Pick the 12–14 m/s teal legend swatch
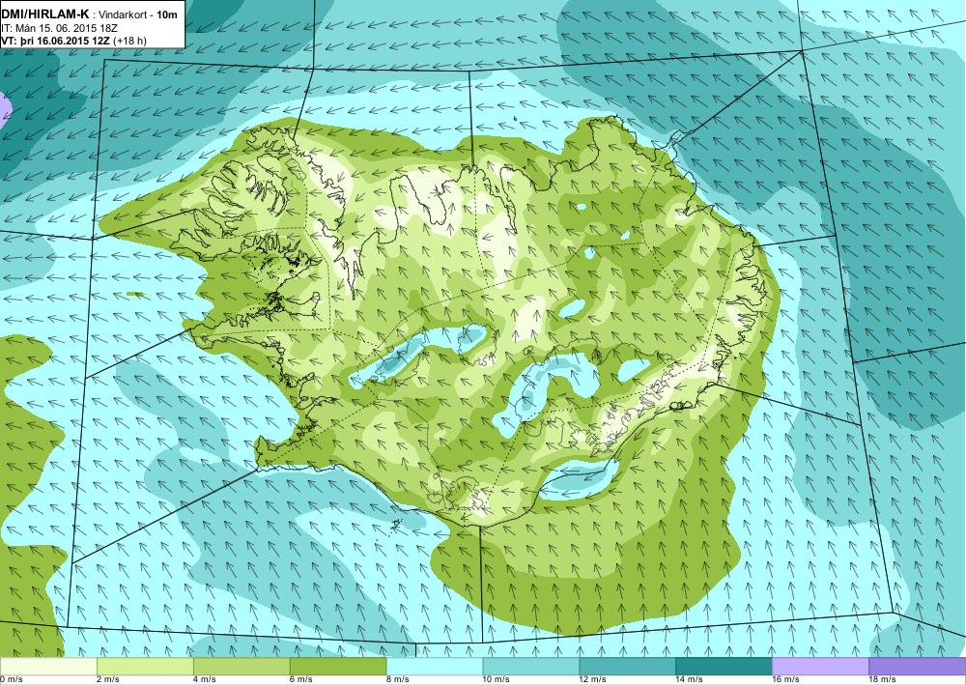 tap(628, 666)
